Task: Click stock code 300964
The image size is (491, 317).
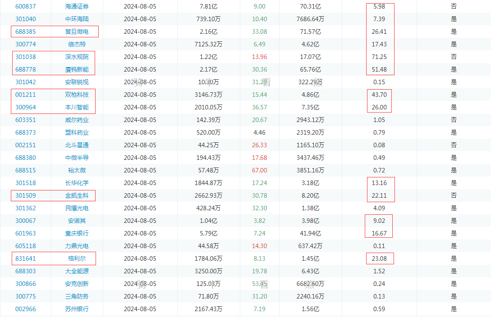Action: [26, 107]
